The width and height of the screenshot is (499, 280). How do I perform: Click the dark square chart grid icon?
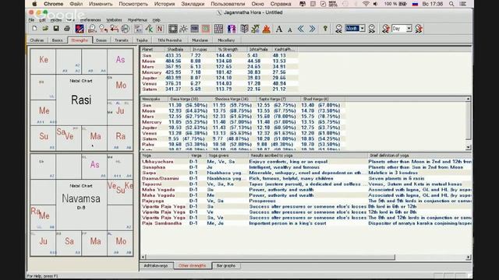pyautogui.click(x=173, y=29)
